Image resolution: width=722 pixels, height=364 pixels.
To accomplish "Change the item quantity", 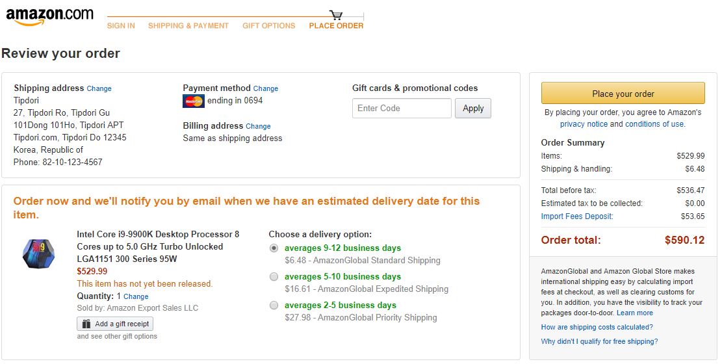I will coord(136,296).
